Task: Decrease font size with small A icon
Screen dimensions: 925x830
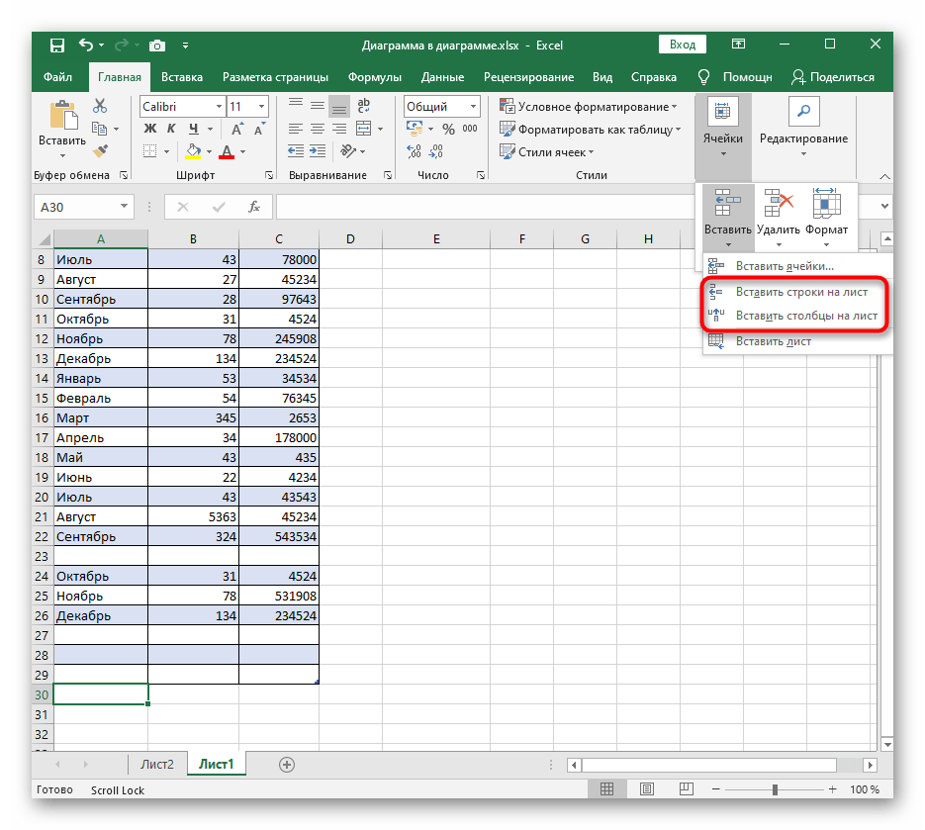Action: tap(258, 130)
